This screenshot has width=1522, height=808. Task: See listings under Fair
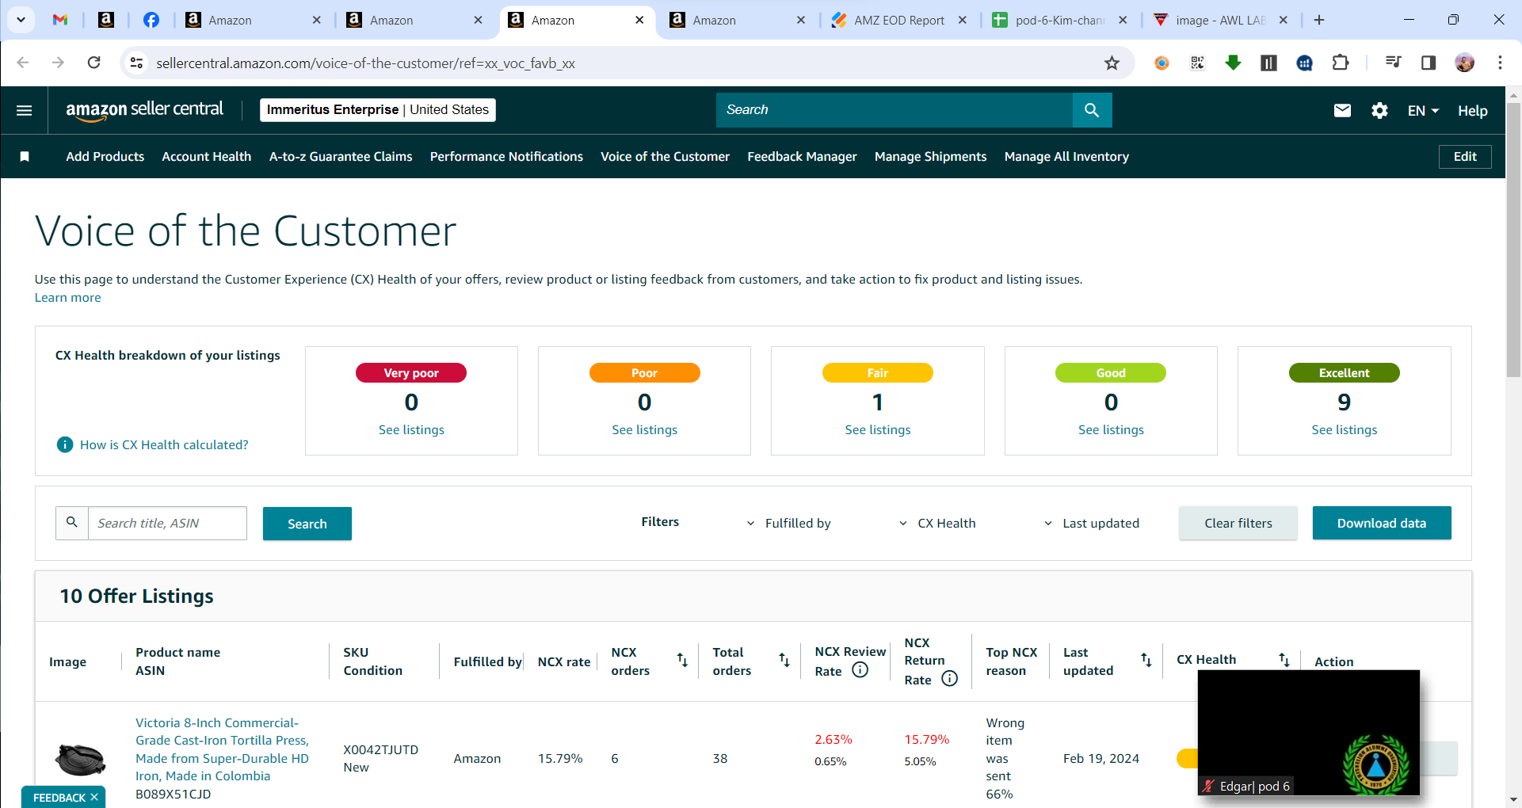[878, 430]
